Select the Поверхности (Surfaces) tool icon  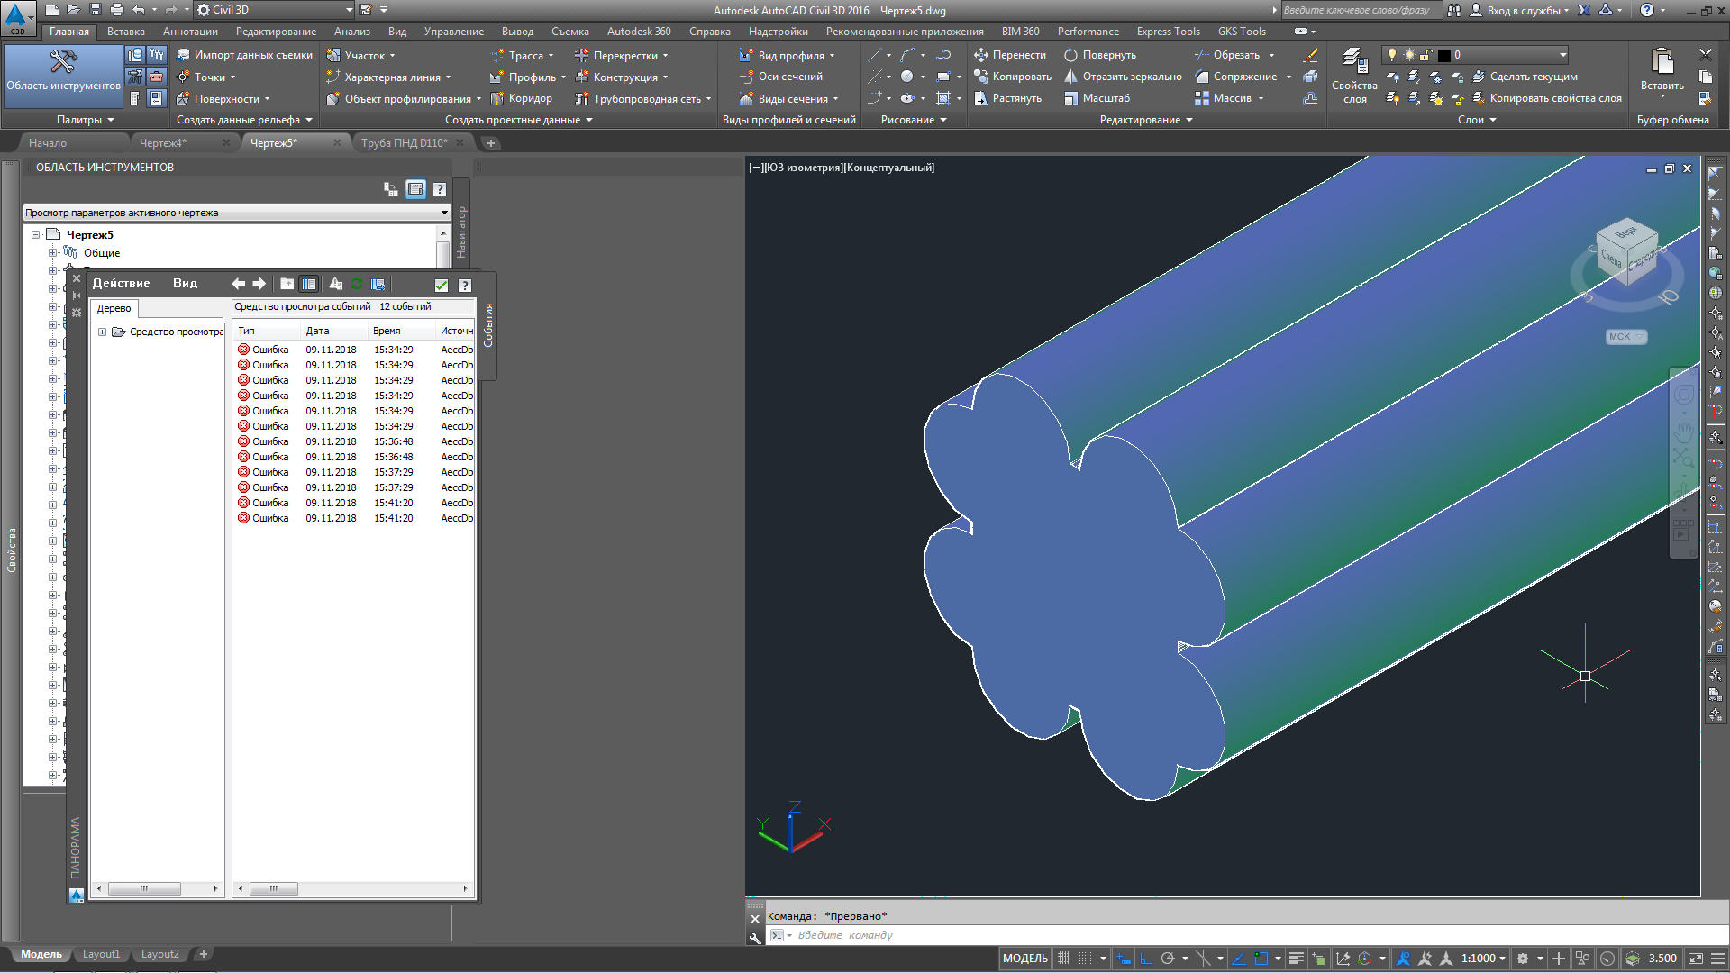pyautogui.click(x=184, y=98)
